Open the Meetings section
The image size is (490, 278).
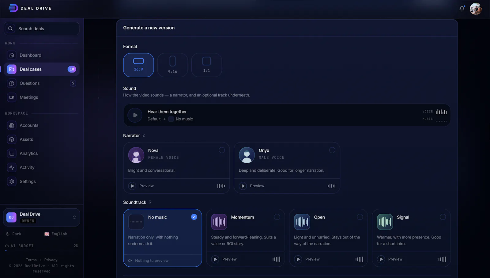(42, 97)
